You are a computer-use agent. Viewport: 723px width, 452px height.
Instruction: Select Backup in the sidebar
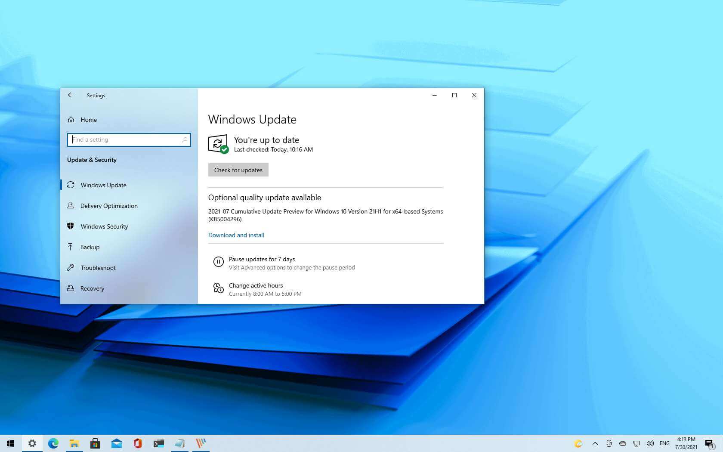pos(90,247)
